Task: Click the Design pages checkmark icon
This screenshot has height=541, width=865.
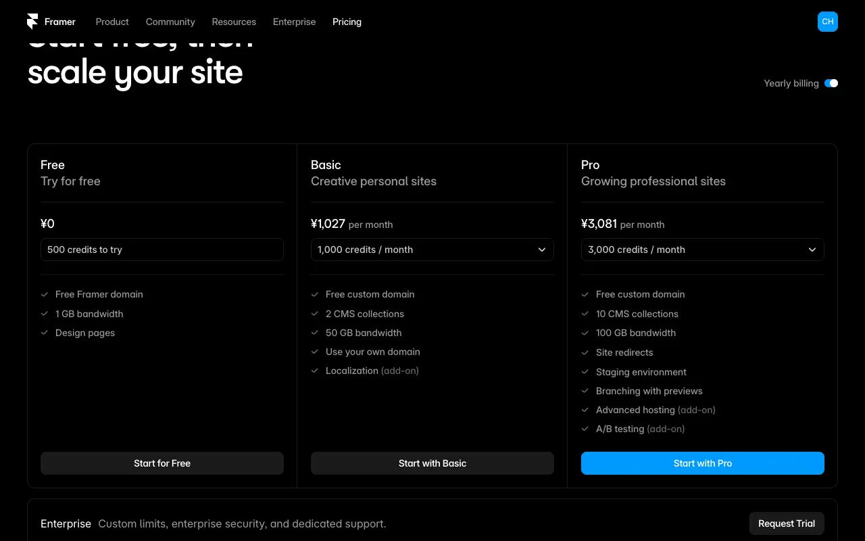Action: pyautogui.click(x=45, y=333)
